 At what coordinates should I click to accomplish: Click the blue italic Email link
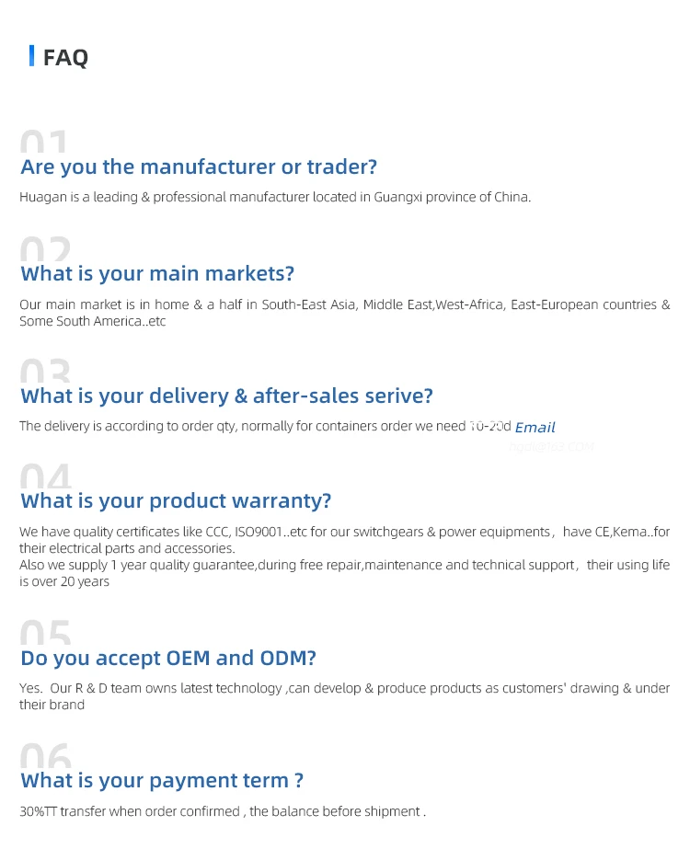pyautogui.click(x=535, y=427)
